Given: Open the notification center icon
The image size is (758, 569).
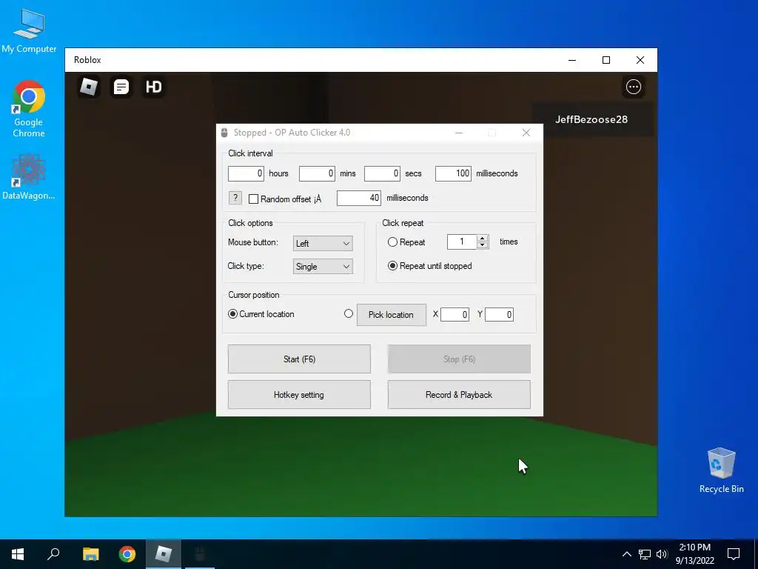Looking at the screenshot, I should [734, 554].
